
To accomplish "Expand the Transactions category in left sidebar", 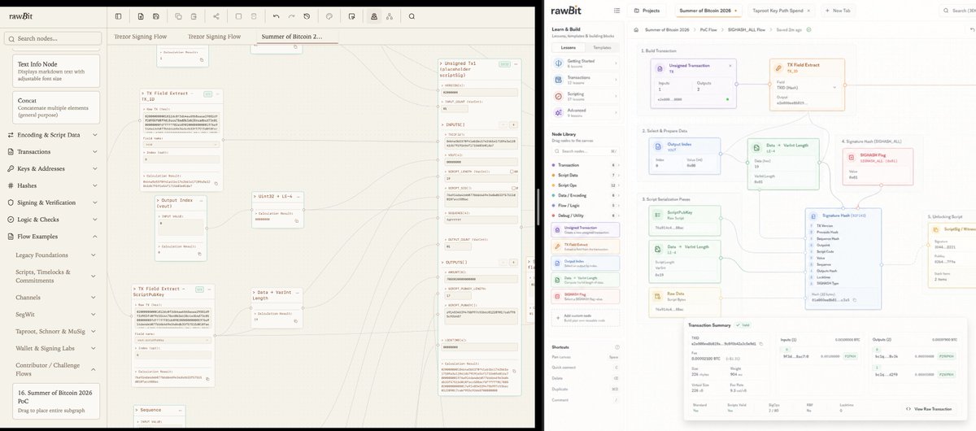I will pyautogui.click(x=50, y=151).
